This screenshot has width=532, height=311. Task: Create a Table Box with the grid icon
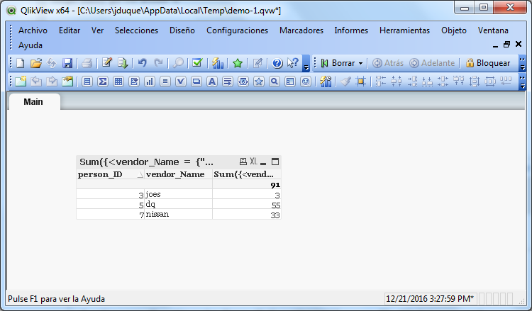(118, 81)
